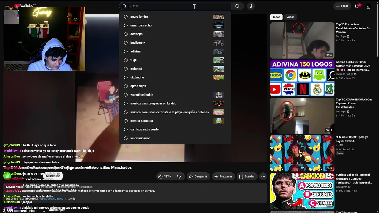
Task: Select the 'piñas coladas' fiesta suggestion
Action: tap(175, 112)
